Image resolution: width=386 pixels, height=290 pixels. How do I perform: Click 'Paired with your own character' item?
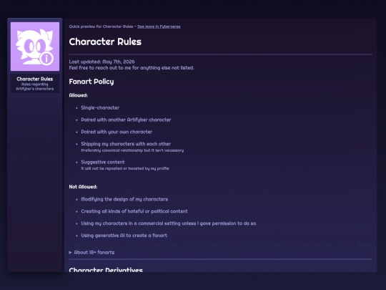(117, 132)
